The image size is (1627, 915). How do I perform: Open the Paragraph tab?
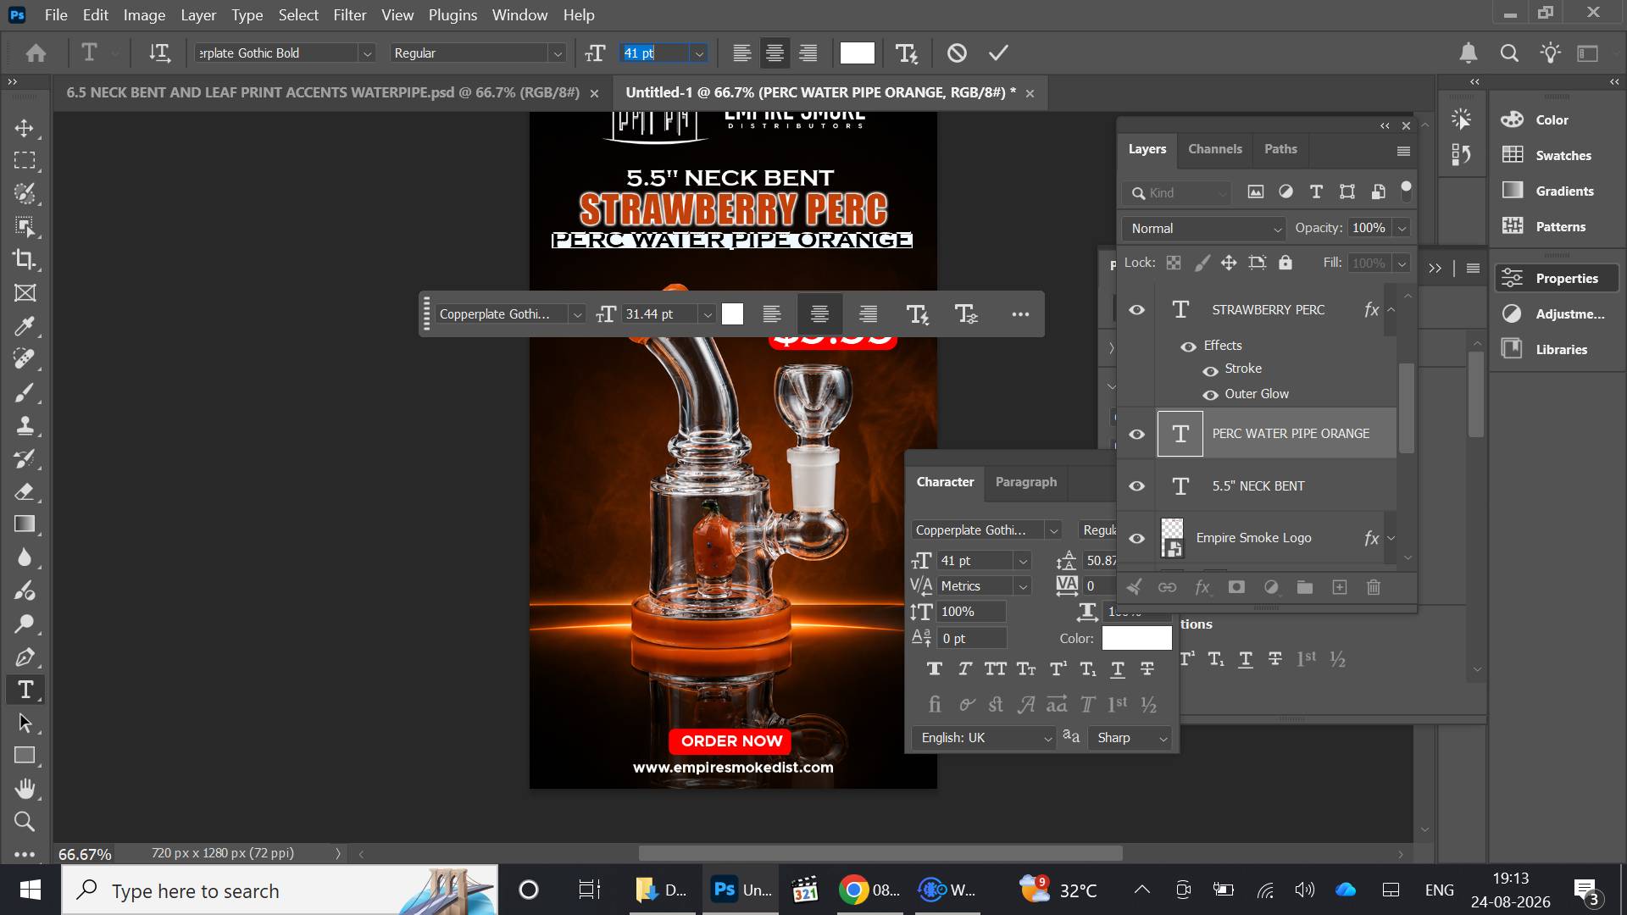coord(1025,482)
